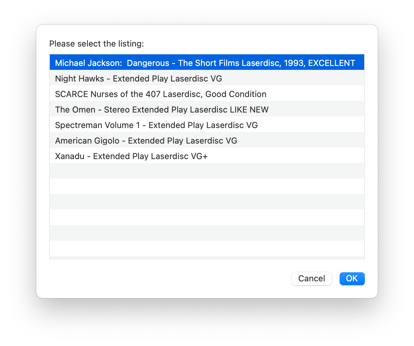Click the empty row near the list bottom
414x346 pixels.
pyautogui.click(x=207, y=233)
